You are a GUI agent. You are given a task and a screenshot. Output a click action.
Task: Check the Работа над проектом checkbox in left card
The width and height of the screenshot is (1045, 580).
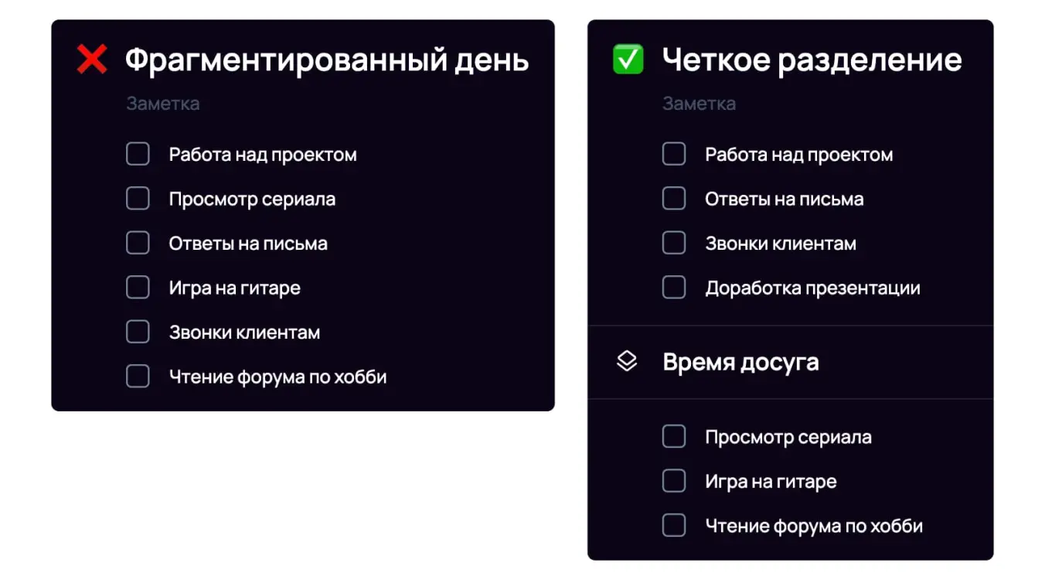click(x=138, y=153)
